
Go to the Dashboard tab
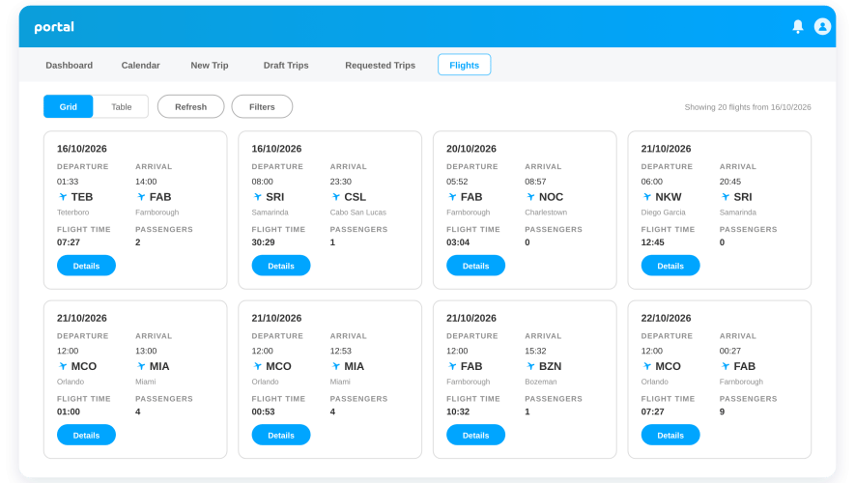[70, 66]
